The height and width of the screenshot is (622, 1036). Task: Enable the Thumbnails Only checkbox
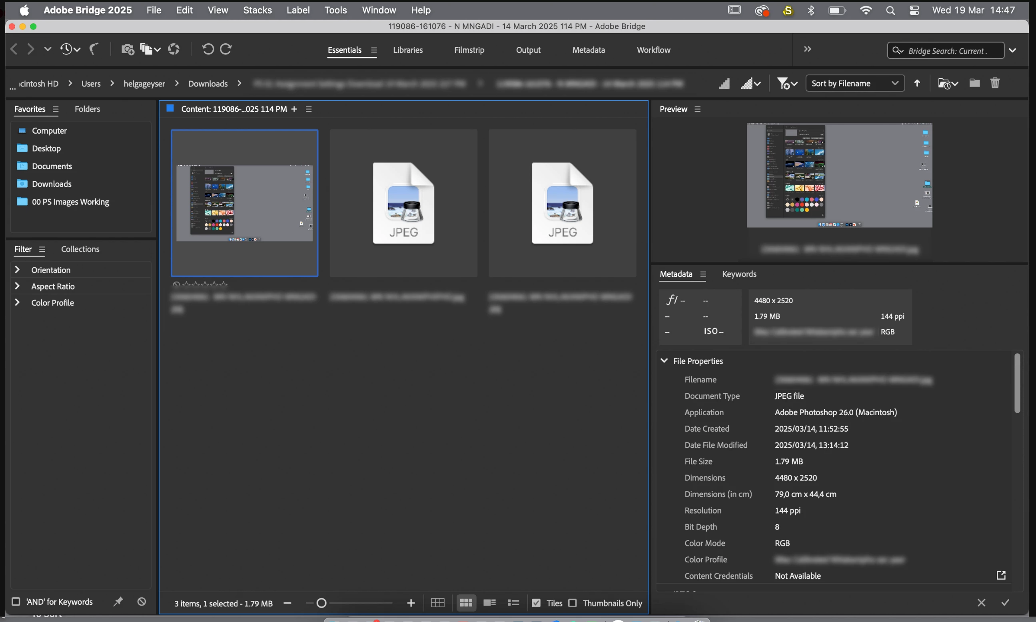572,603
